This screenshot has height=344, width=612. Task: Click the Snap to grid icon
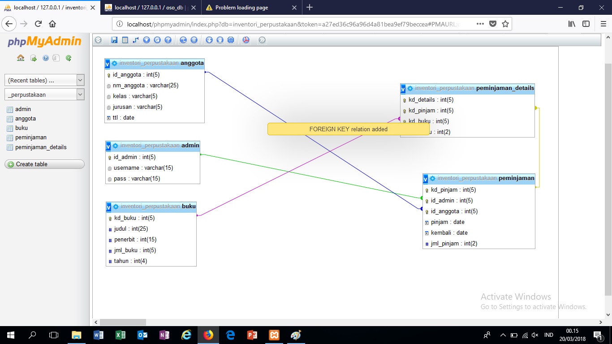pyautogui.click(x=194, y=40)
